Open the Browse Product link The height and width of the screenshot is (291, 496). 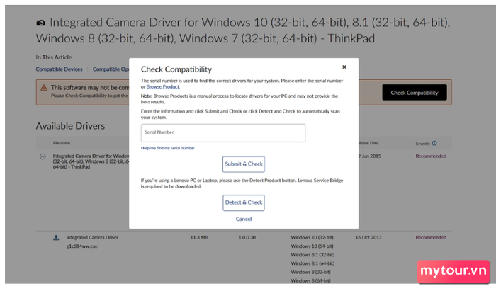coord(162,86)
